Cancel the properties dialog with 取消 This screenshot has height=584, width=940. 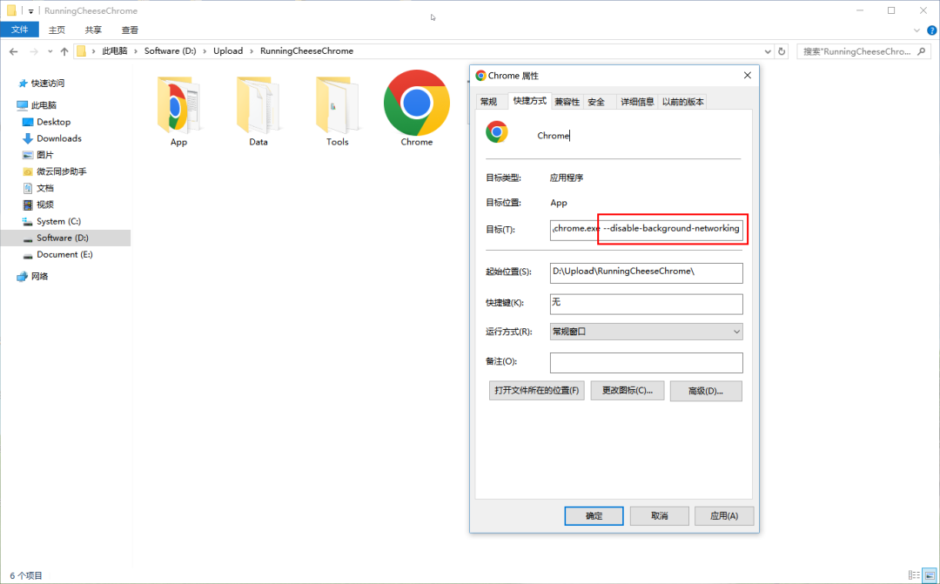[x=660, y=515]
